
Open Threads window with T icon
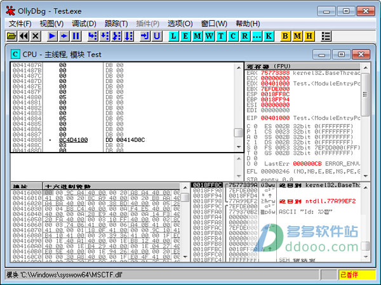[x=221, y=36]
